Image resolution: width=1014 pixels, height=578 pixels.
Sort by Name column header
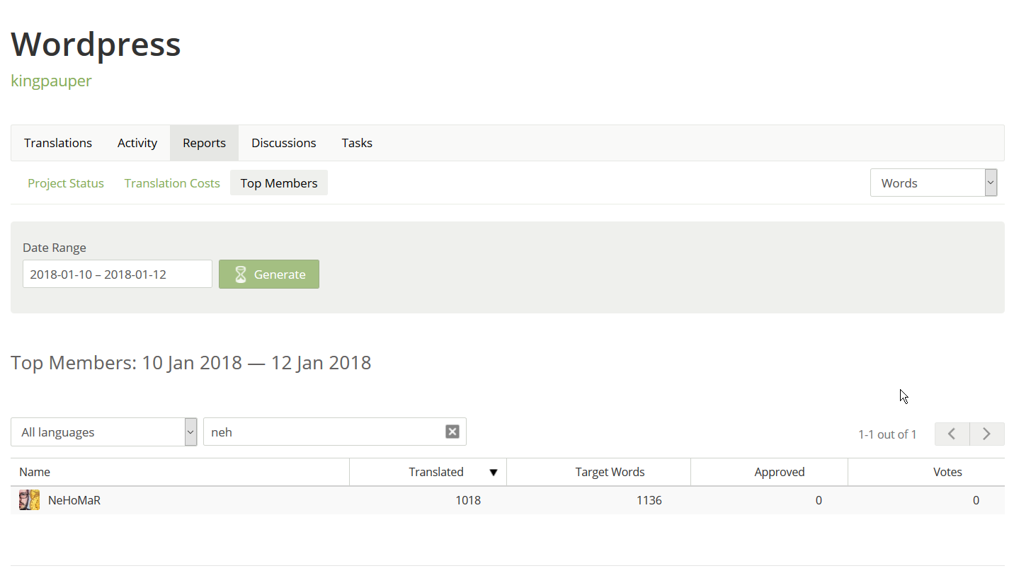180,472
